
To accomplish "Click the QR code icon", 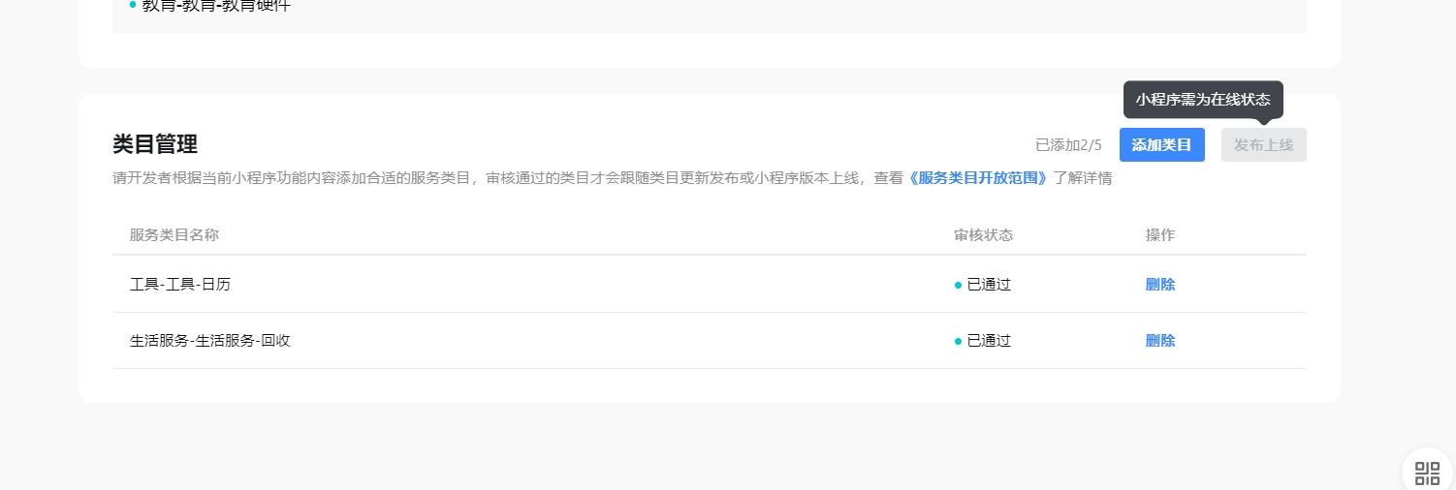I will pyautogui.click(x=1427, y=473).
